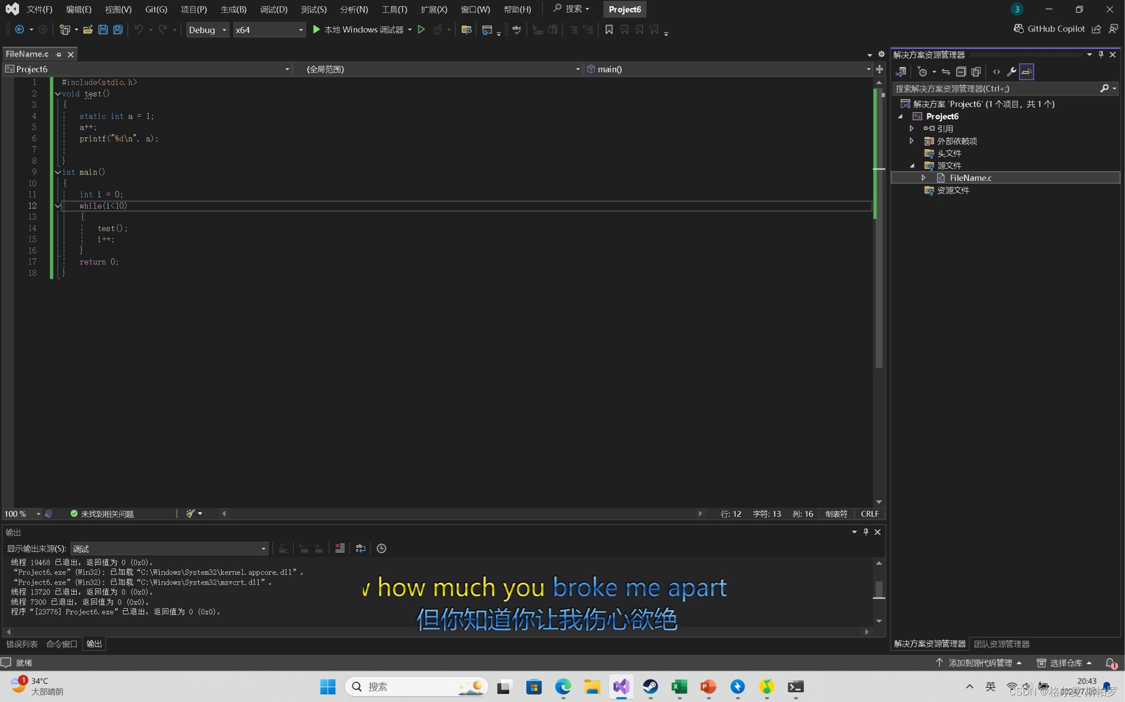Save the current file with the single disk icon
This screenshot has width=1125, height=702.
coord(103,30)
